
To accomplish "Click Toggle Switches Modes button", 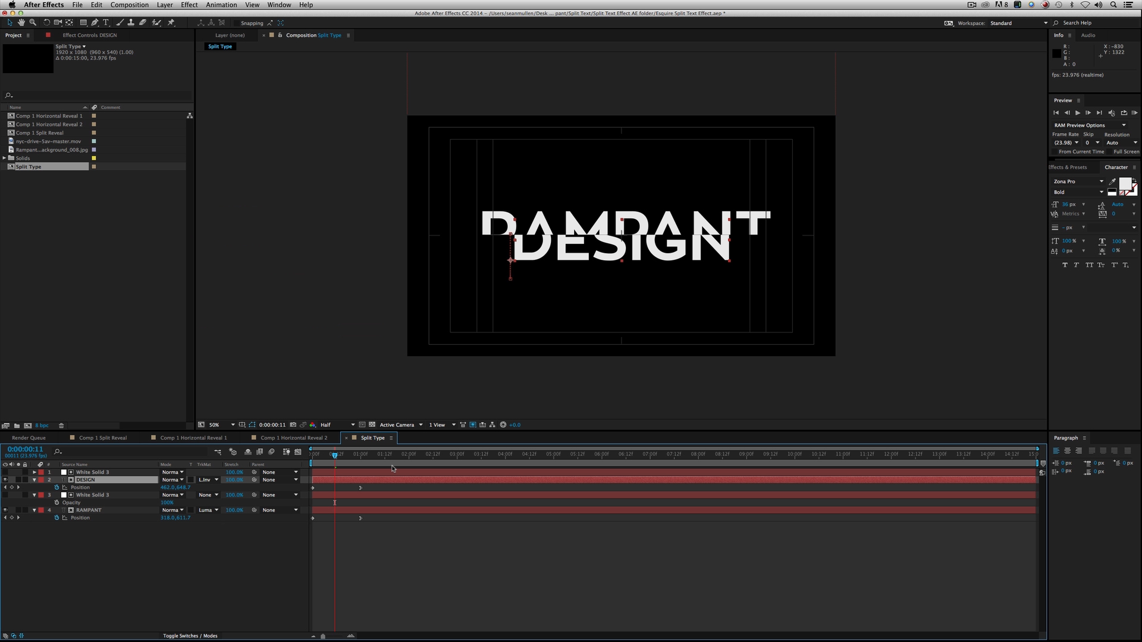I will [x=190, y=635].
